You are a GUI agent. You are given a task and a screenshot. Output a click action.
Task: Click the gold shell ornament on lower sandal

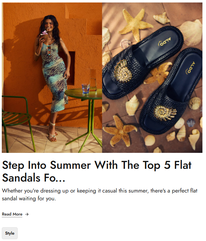pyautogui.click(x=165, y=113)
